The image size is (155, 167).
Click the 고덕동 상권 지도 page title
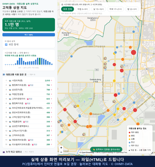[x=15, y=7]
